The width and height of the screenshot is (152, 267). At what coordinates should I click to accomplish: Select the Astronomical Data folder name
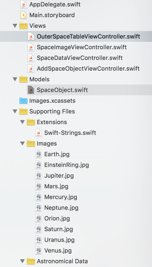coord(62,261)
